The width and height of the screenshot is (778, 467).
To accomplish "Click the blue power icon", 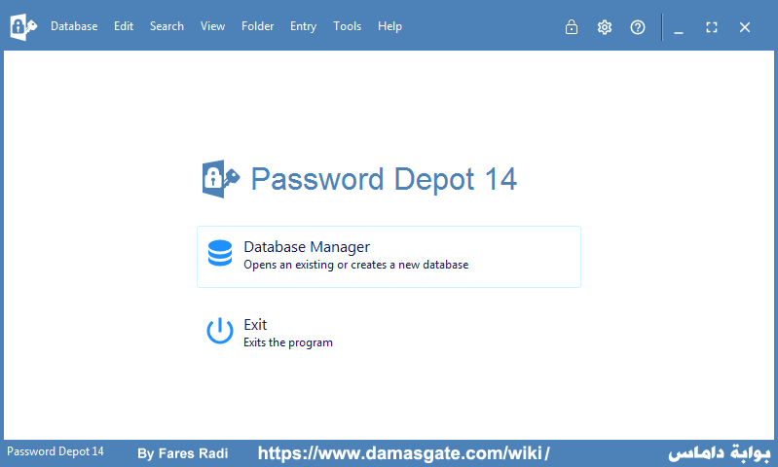I will coord(220,331).
